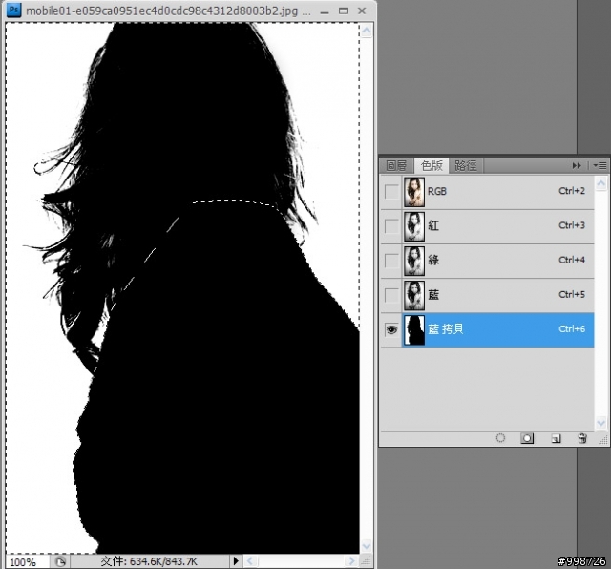Click the Photoshop Ps icon in document title bar
The height and width of the screenshot is (569, 611).
13,10
